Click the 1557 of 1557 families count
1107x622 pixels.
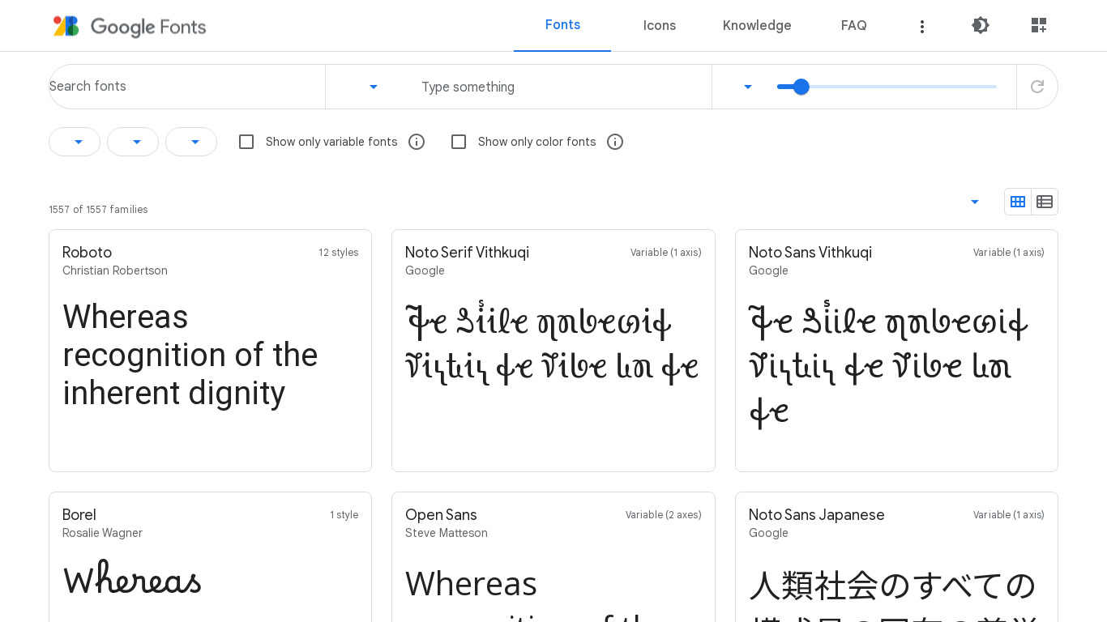98,210
